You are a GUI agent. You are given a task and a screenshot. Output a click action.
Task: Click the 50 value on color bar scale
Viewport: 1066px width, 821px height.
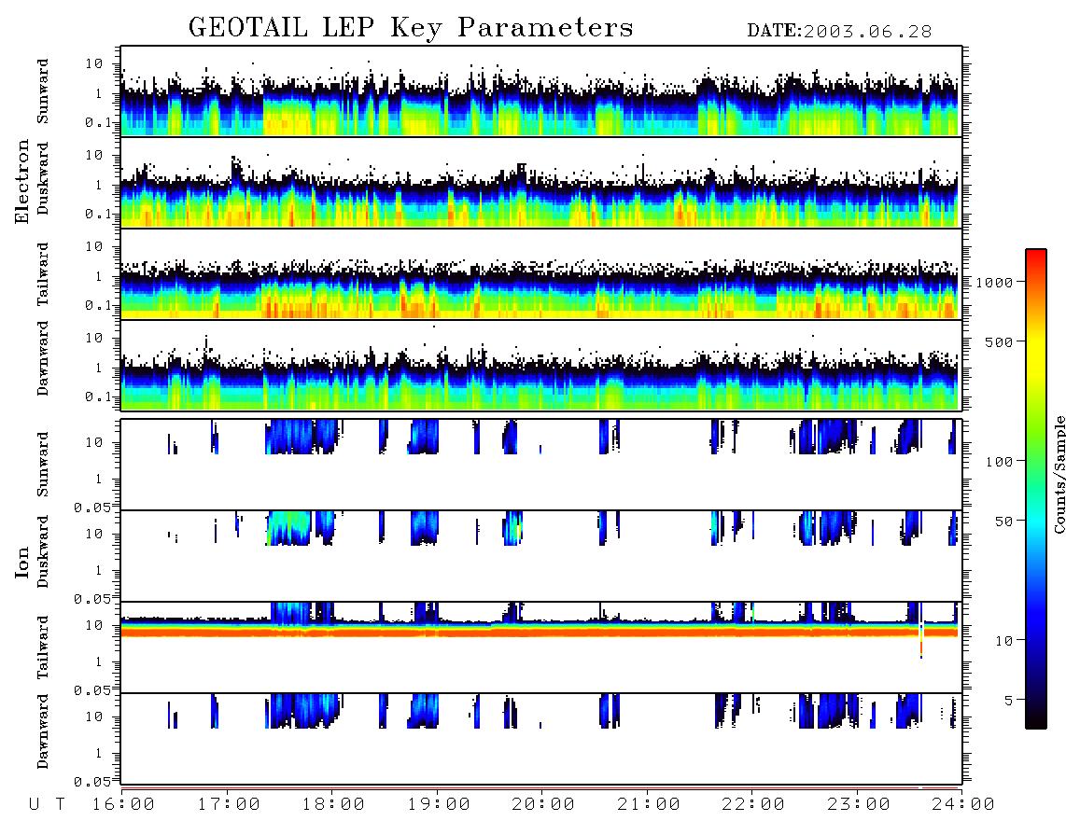tap(1004, 522)
